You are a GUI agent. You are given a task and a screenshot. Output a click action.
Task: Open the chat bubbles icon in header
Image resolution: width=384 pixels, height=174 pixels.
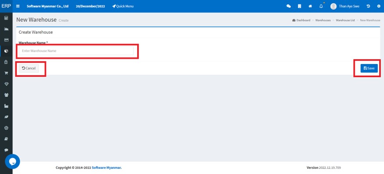tap(288, 7)
